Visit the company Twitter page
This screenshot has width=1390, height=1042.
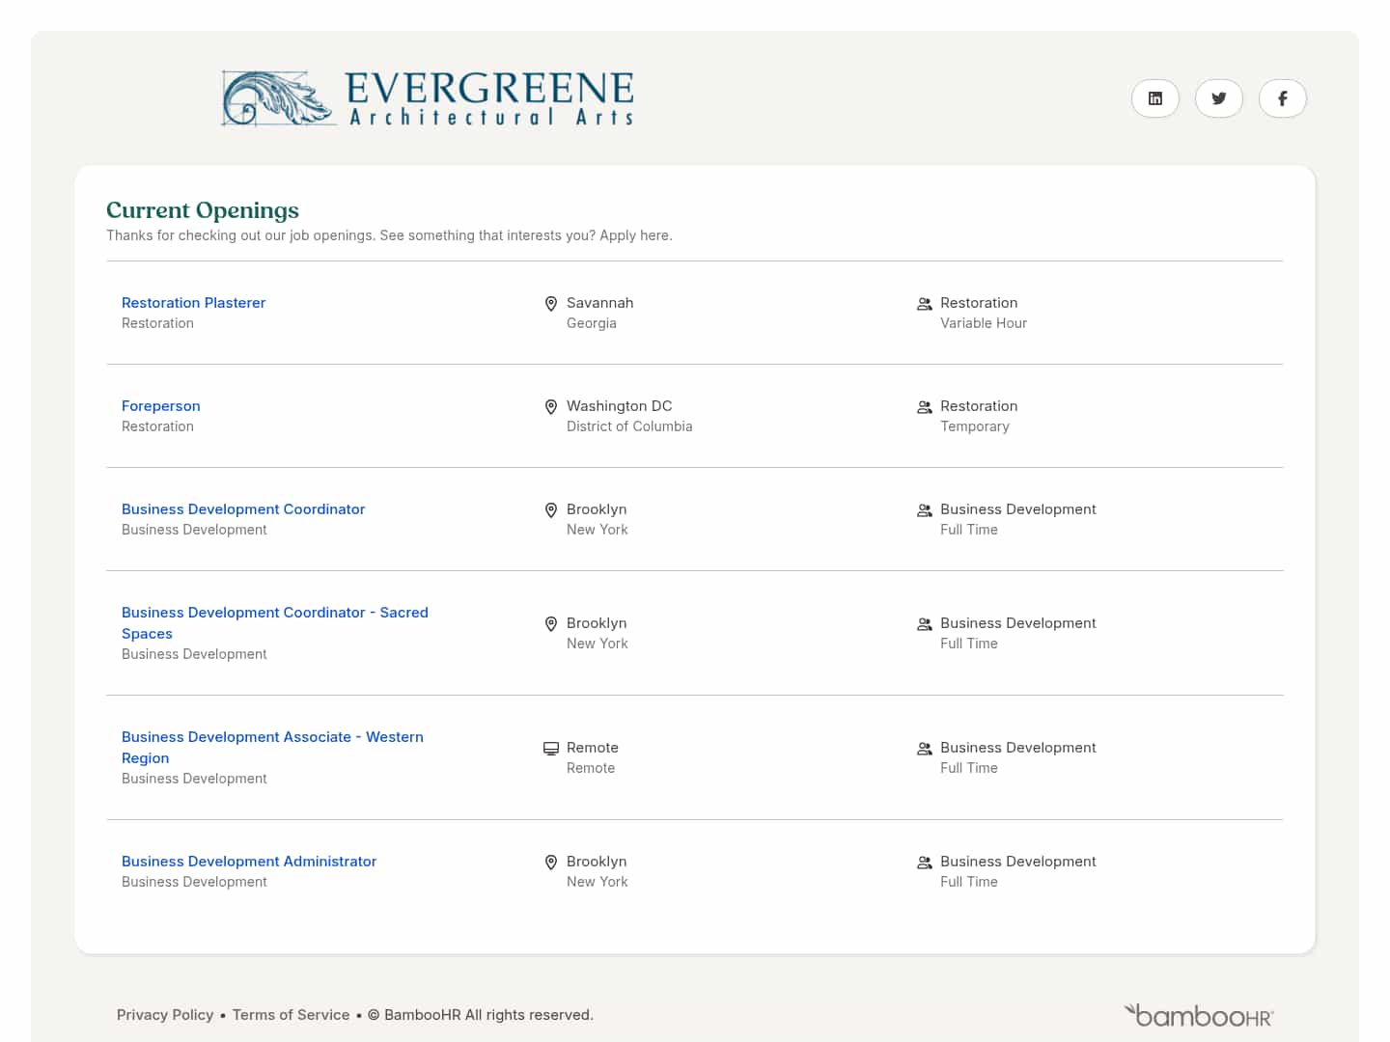coord(1219,98)
